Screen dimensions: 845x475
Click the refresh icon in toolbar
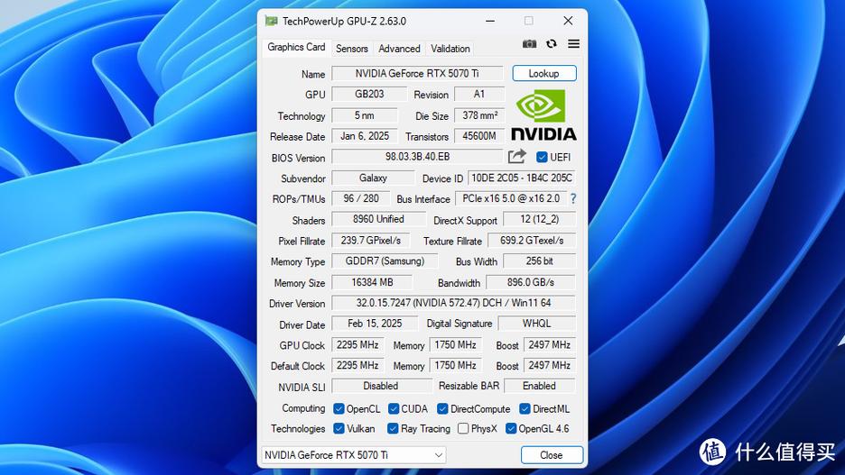pos(552,44)
